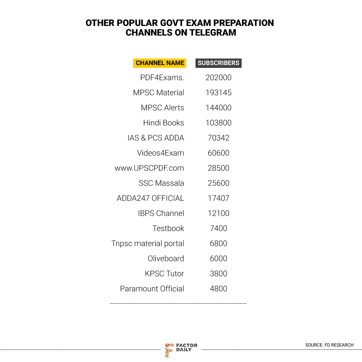Click the subscriber count 193145

(218, 93)
